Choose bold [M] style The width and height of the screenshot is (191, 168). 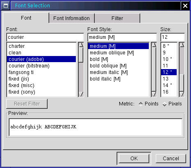pyautogui.click(x=118, y=59)
